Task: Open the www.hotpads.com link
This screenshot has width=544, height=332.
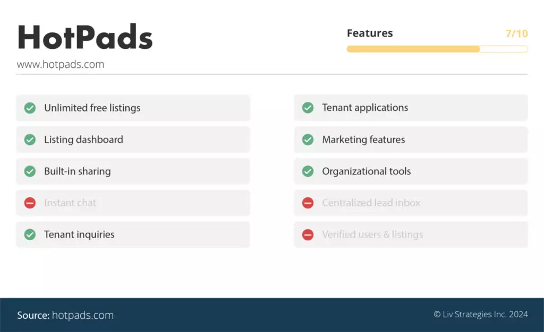Action: [61, 64]
